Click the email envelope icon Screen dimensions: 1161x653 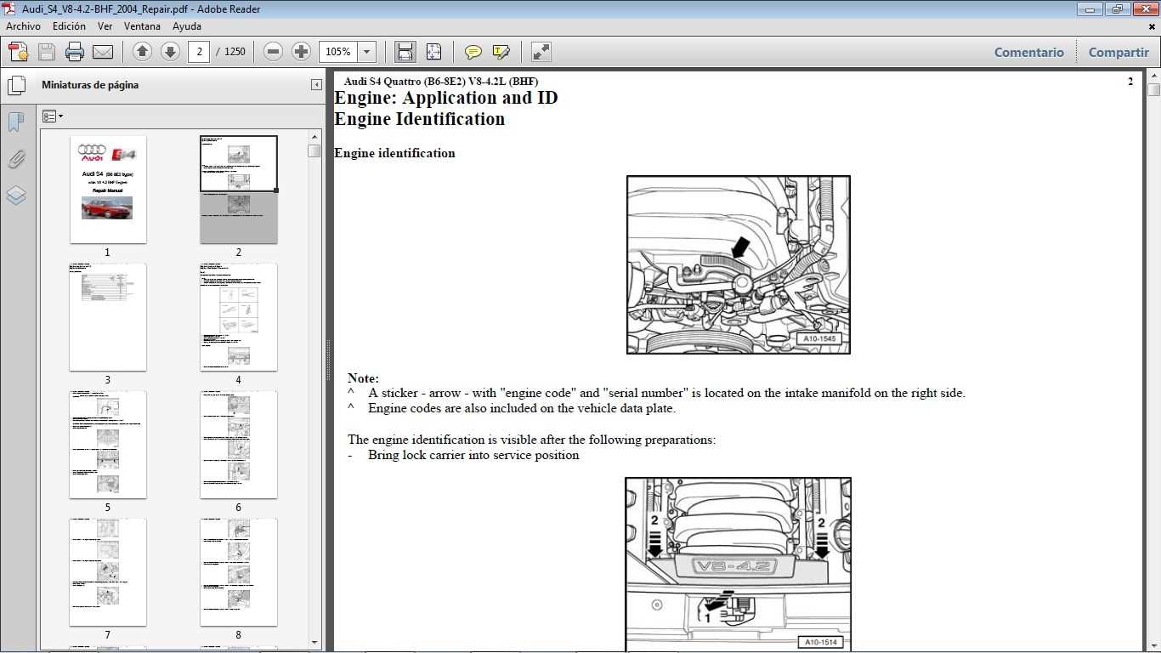pyautogui.click(x=103, y=52)
